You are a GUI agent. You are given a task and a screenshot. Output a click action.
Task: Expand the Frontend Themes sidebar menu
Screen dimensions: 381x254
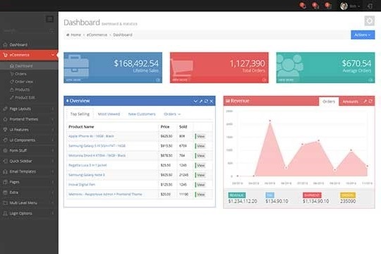pyautogui.click(x=29, y=119)
